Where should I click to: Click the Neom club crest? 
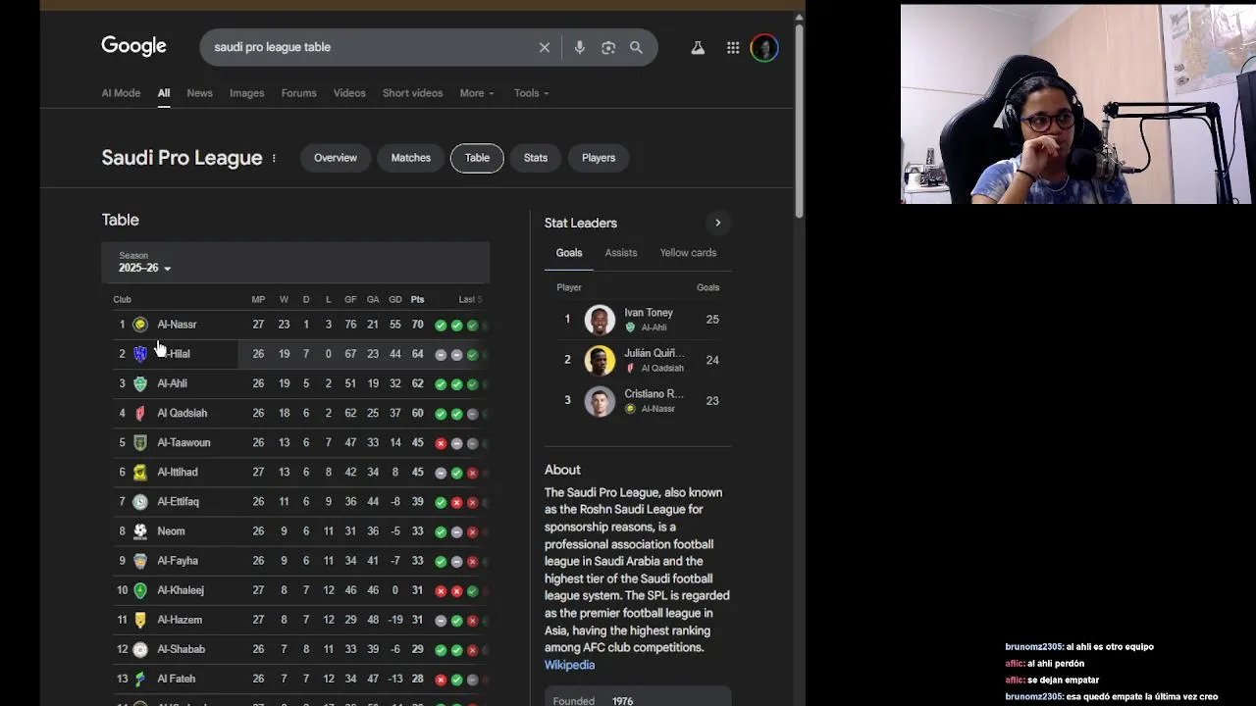(x=140, y=530)
